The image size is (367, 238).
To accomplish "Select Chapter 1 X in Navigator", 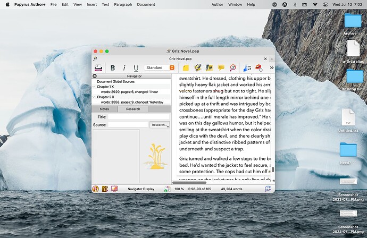I will [x=105, y=87].
